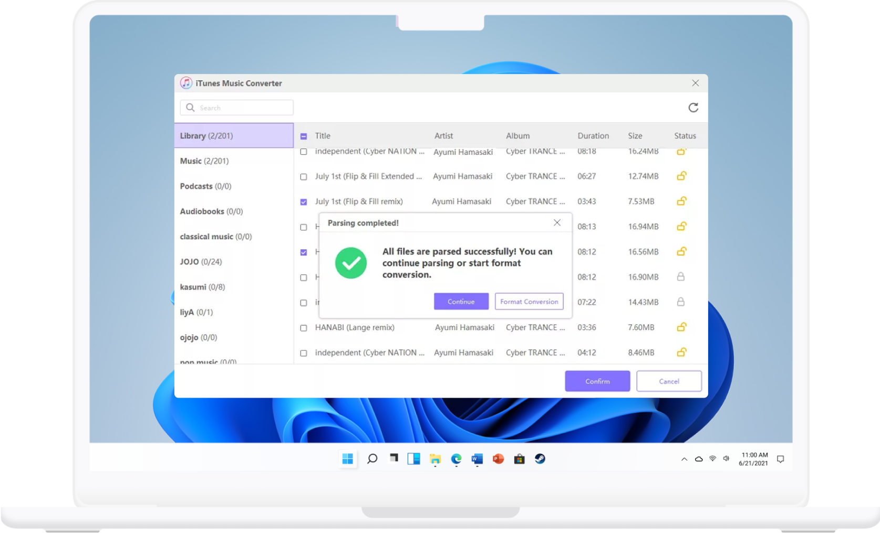
Task: Select the Music (2/201) category
Action: click(234, 161)
